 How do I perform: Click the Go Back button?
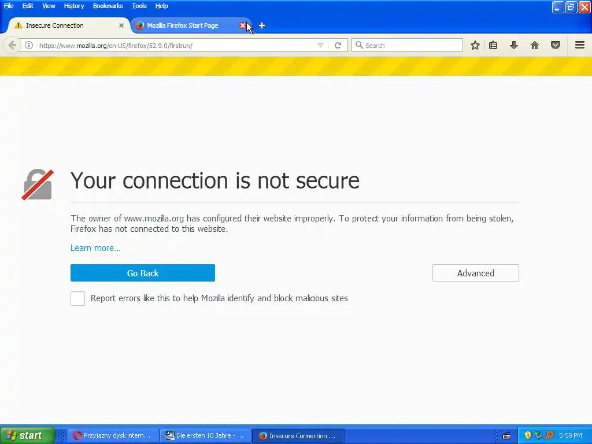[143, 273]
